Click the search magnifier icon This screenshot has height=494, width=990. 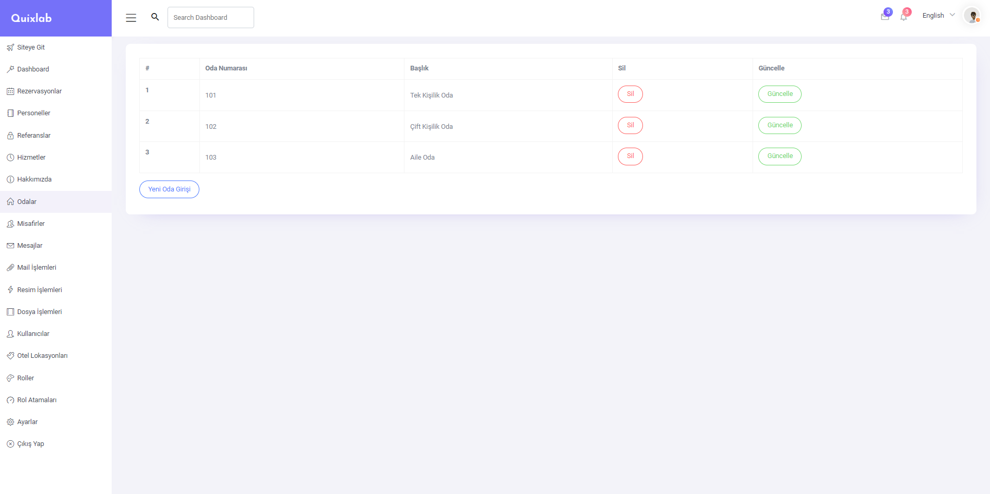(x=155, y=17)
